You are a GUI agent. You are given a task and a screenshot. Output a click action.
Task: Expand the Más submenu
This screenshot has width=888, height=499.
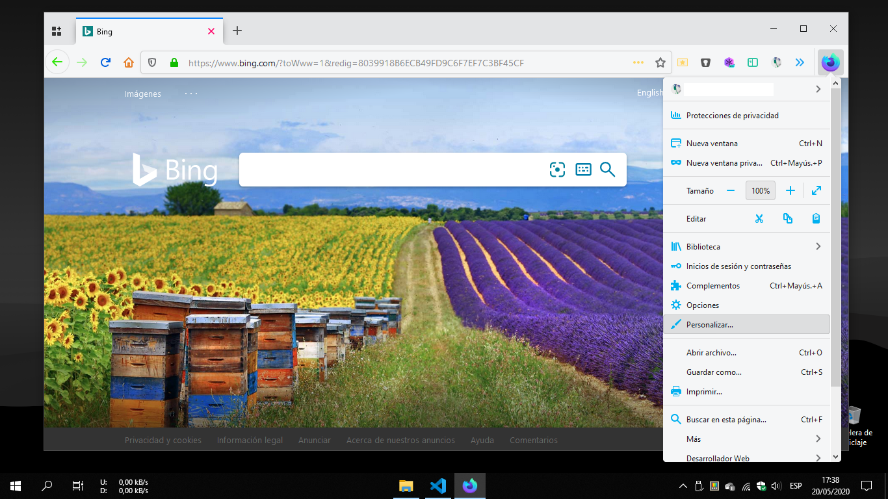746,439
